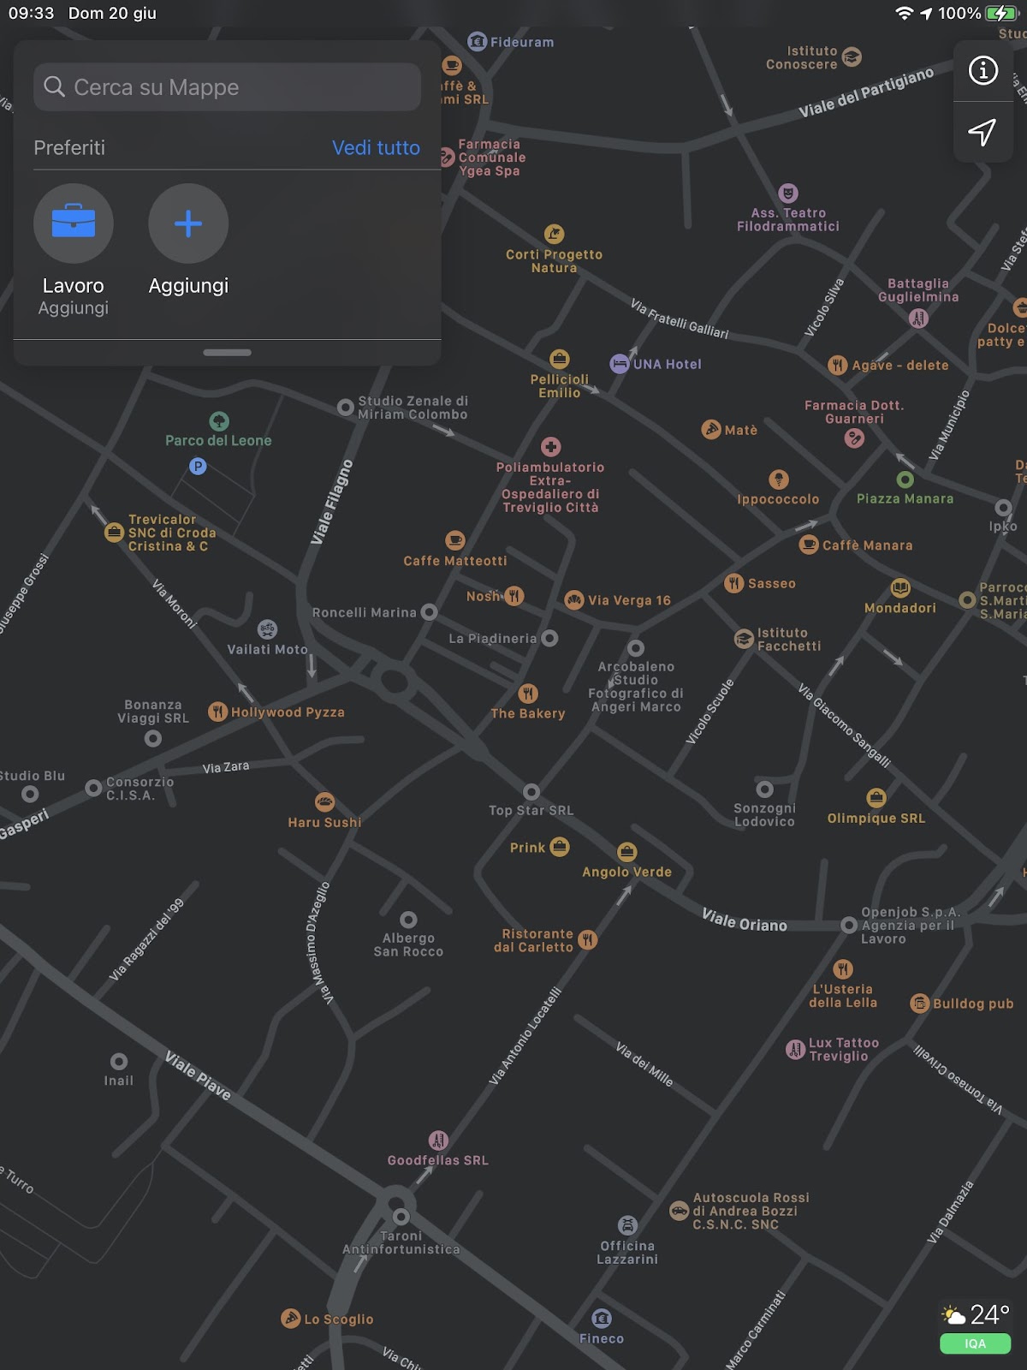Viewport: 1027px width, 1370px height.
Task: Select the Roncelli Marina marker
Action: click(x=430, y=612)
